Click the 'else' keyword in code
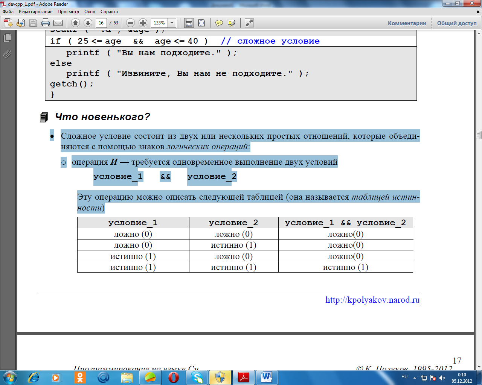482x385 pixels. coord(61,63)
